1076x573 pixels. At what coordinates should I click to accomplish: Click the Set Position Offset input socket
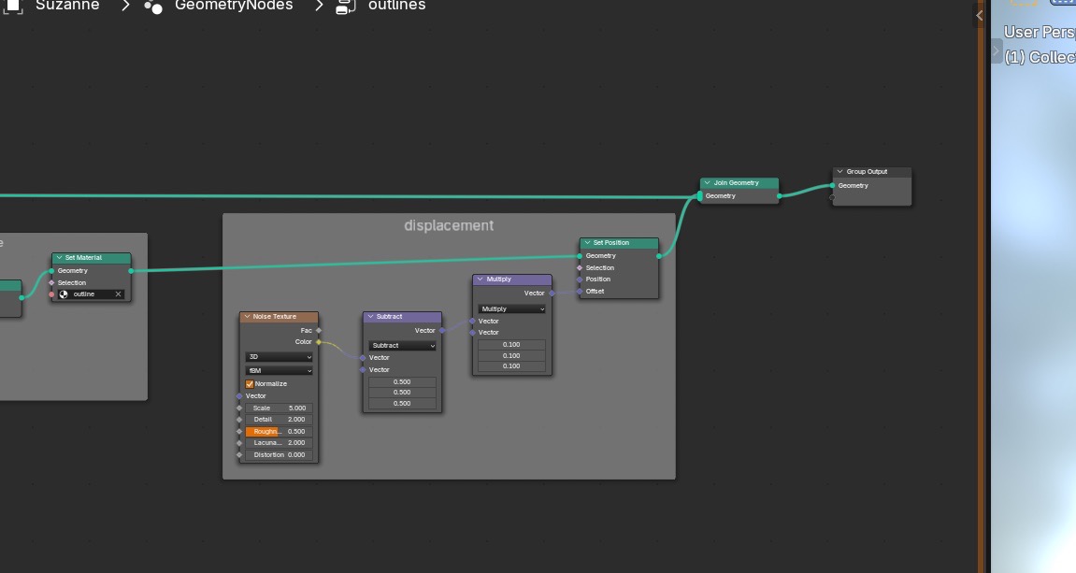580,292
